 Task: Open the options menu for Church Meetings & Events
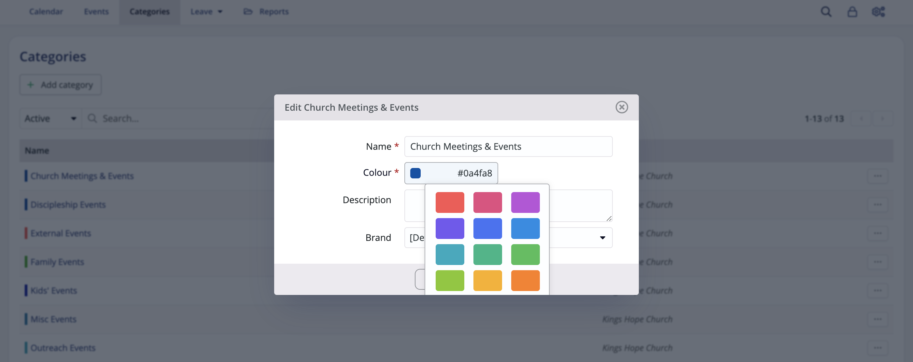coord(878,176)
